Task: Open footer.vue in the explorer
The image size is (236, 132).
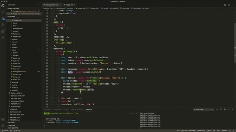Action: 17,34
